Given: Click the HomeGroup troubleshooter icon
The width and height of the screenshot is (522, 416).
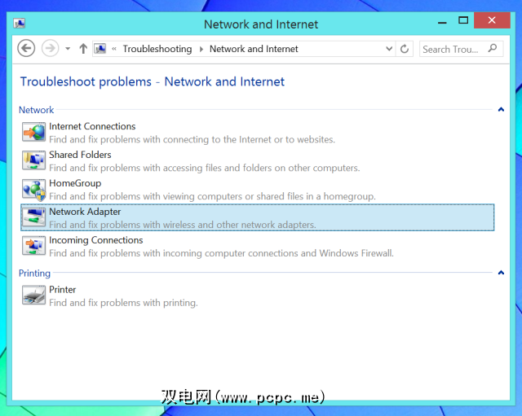Looking at the screenshot, I should pyautogui.click(x=33, y=189).
